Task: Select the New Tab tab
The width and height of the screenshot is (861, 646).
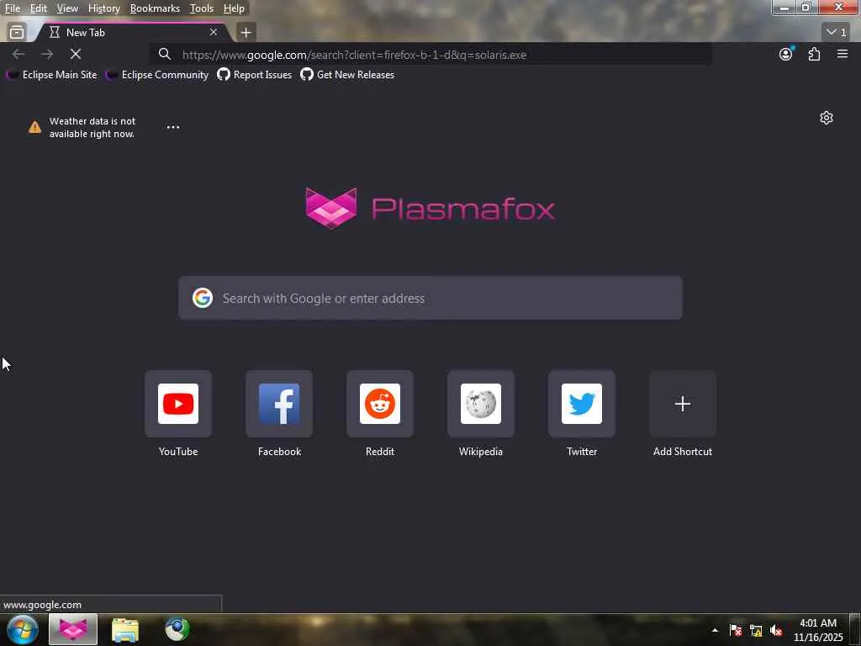Action: tap(132, 33)
